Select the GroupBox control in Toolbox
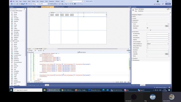 pyautogui.click(x=16, y=73)
